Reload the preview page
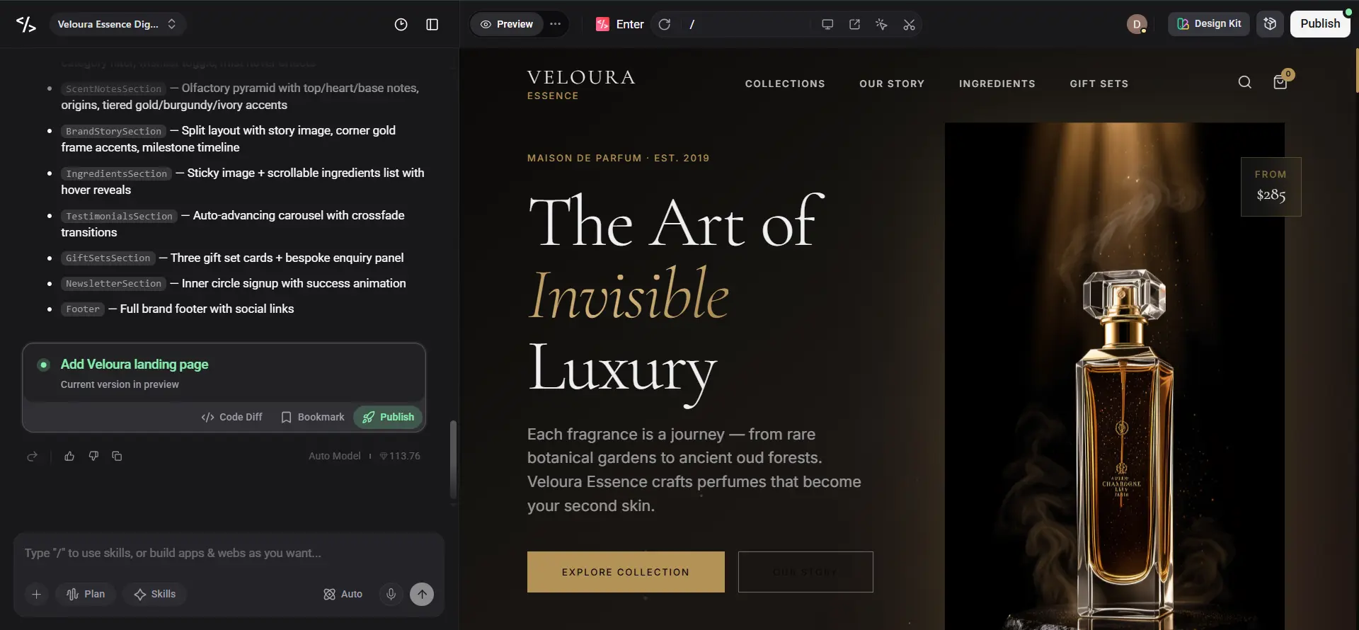 [x=664, y=24]
